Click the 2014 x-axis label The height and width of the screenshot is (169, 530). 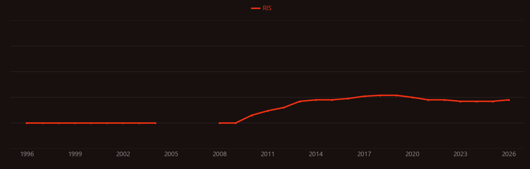coord(316,154)
